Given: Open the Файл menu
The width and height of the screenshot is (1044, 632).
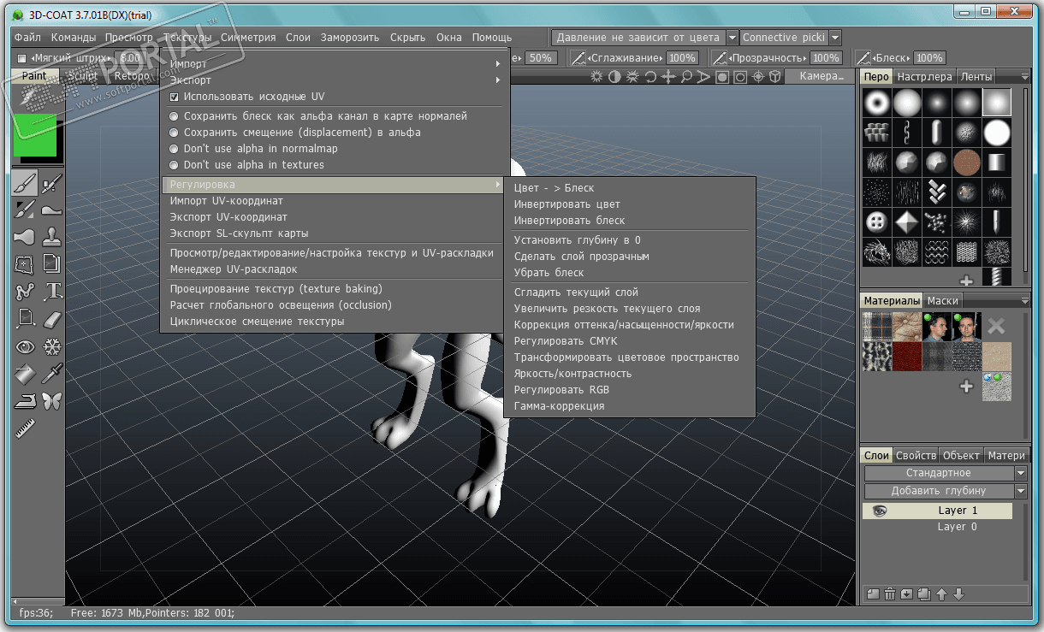Looking at the screenshot, I should tap(27, 38).
